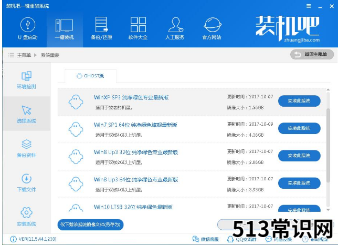
Task: Click 镜像大小 2.86GB text
Action: point(245,162)
